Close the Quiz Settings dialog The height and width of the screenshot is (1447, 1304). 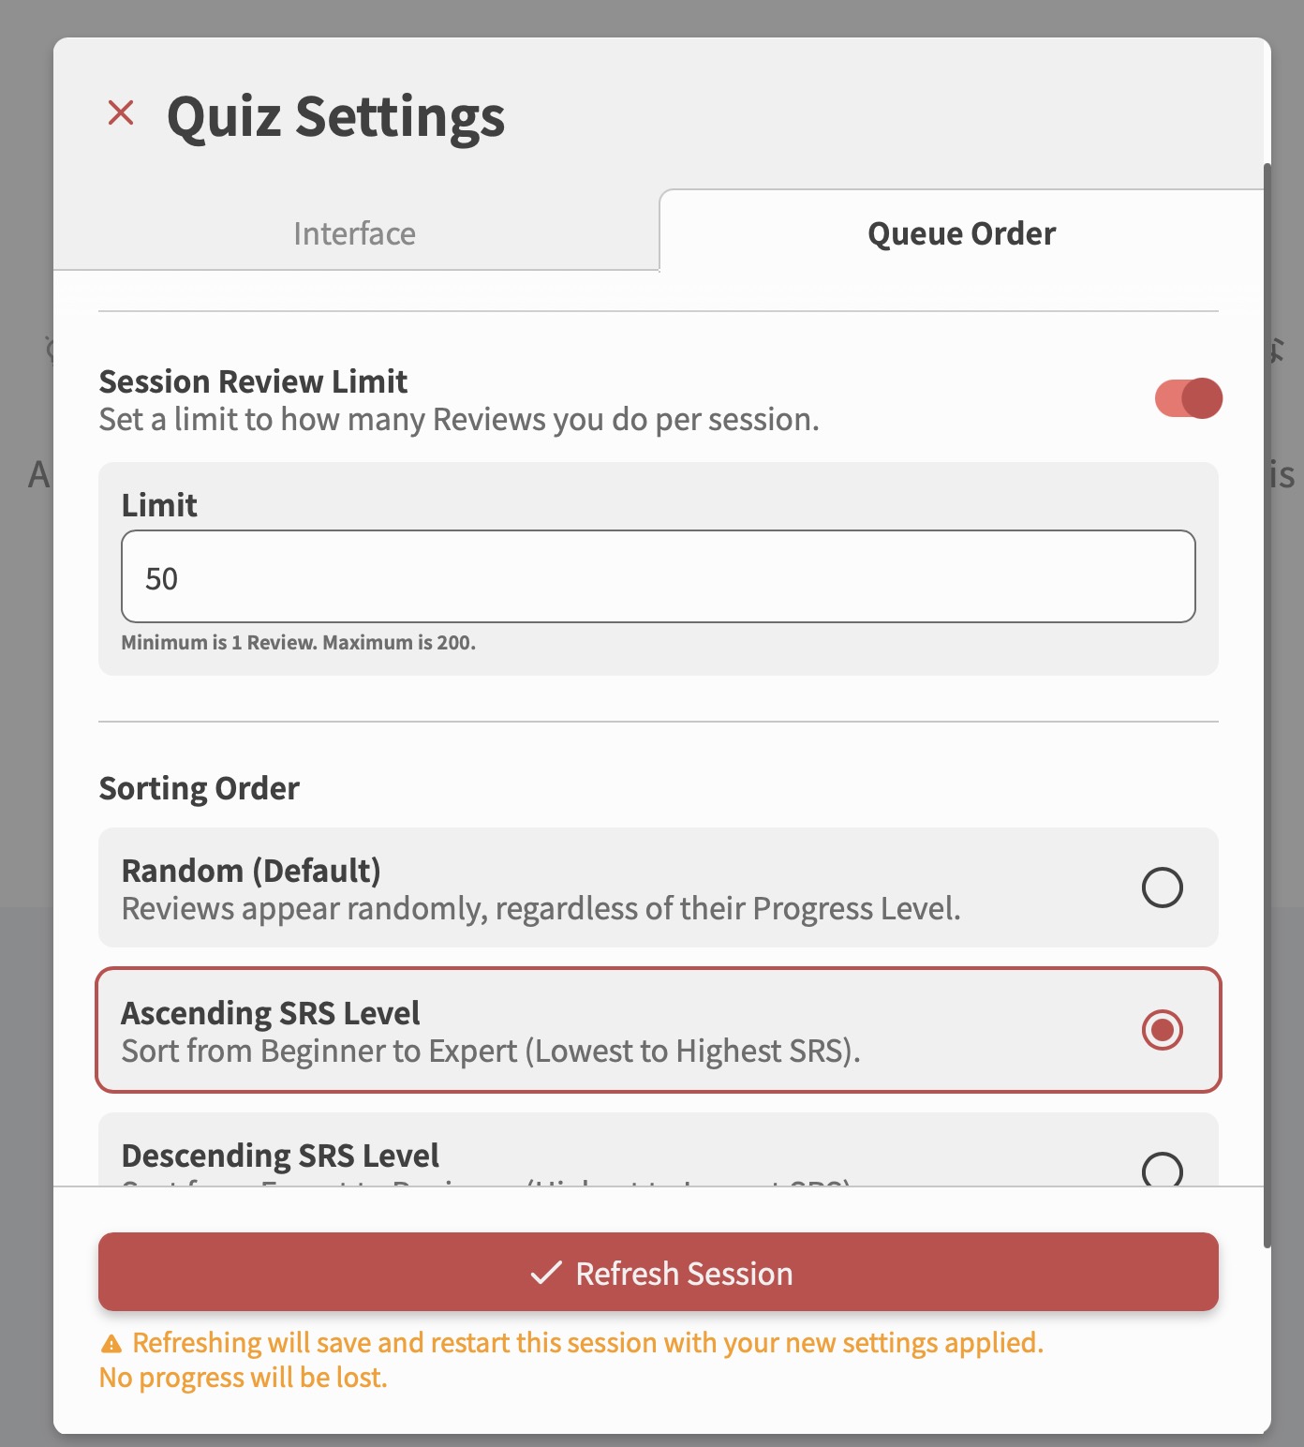pyautogui.click(x=121, y=113)
